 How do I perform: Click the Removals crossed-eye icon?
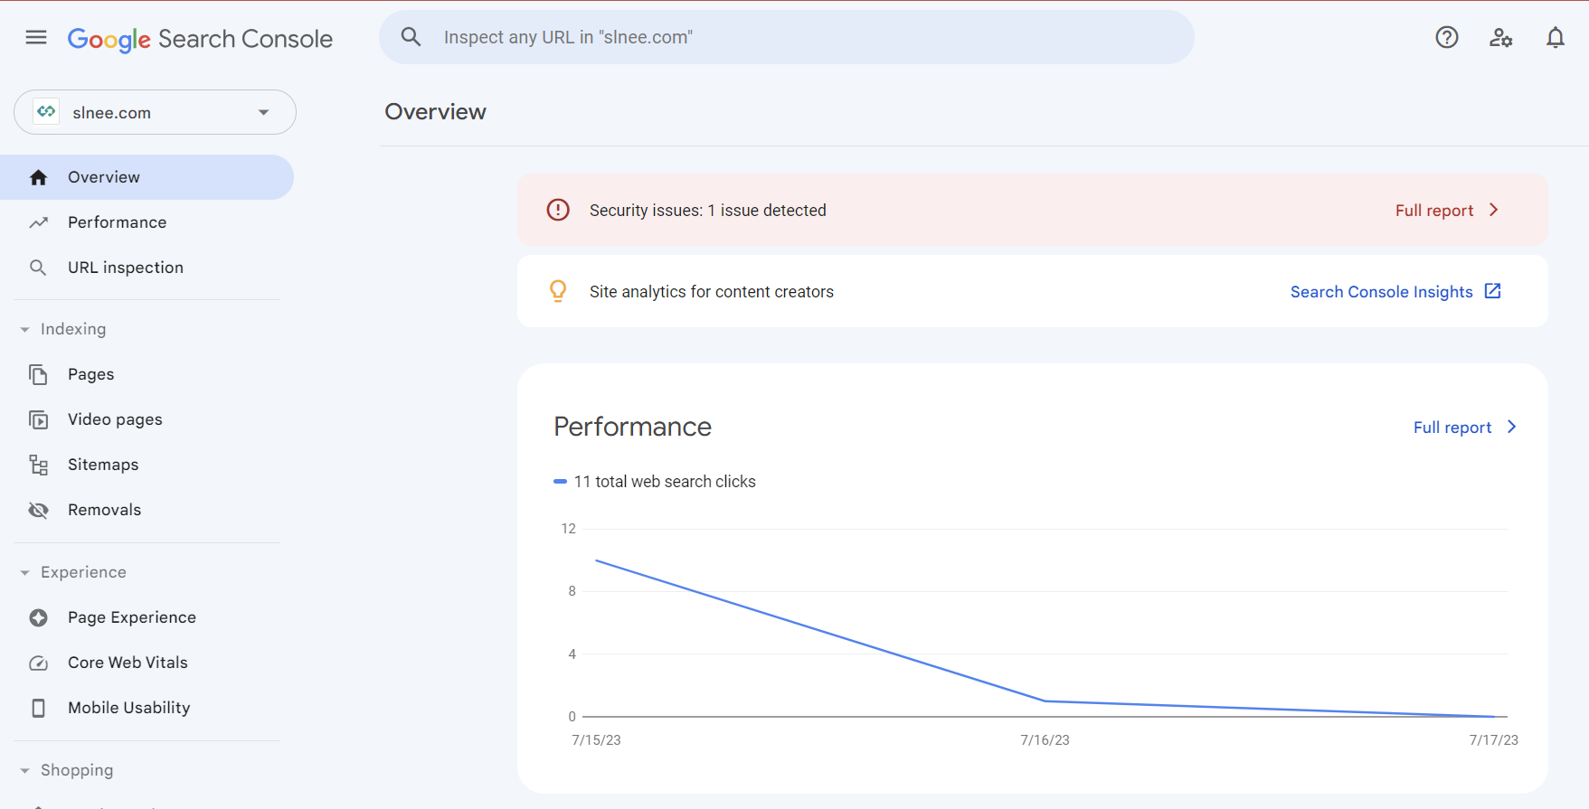(38, 510)
